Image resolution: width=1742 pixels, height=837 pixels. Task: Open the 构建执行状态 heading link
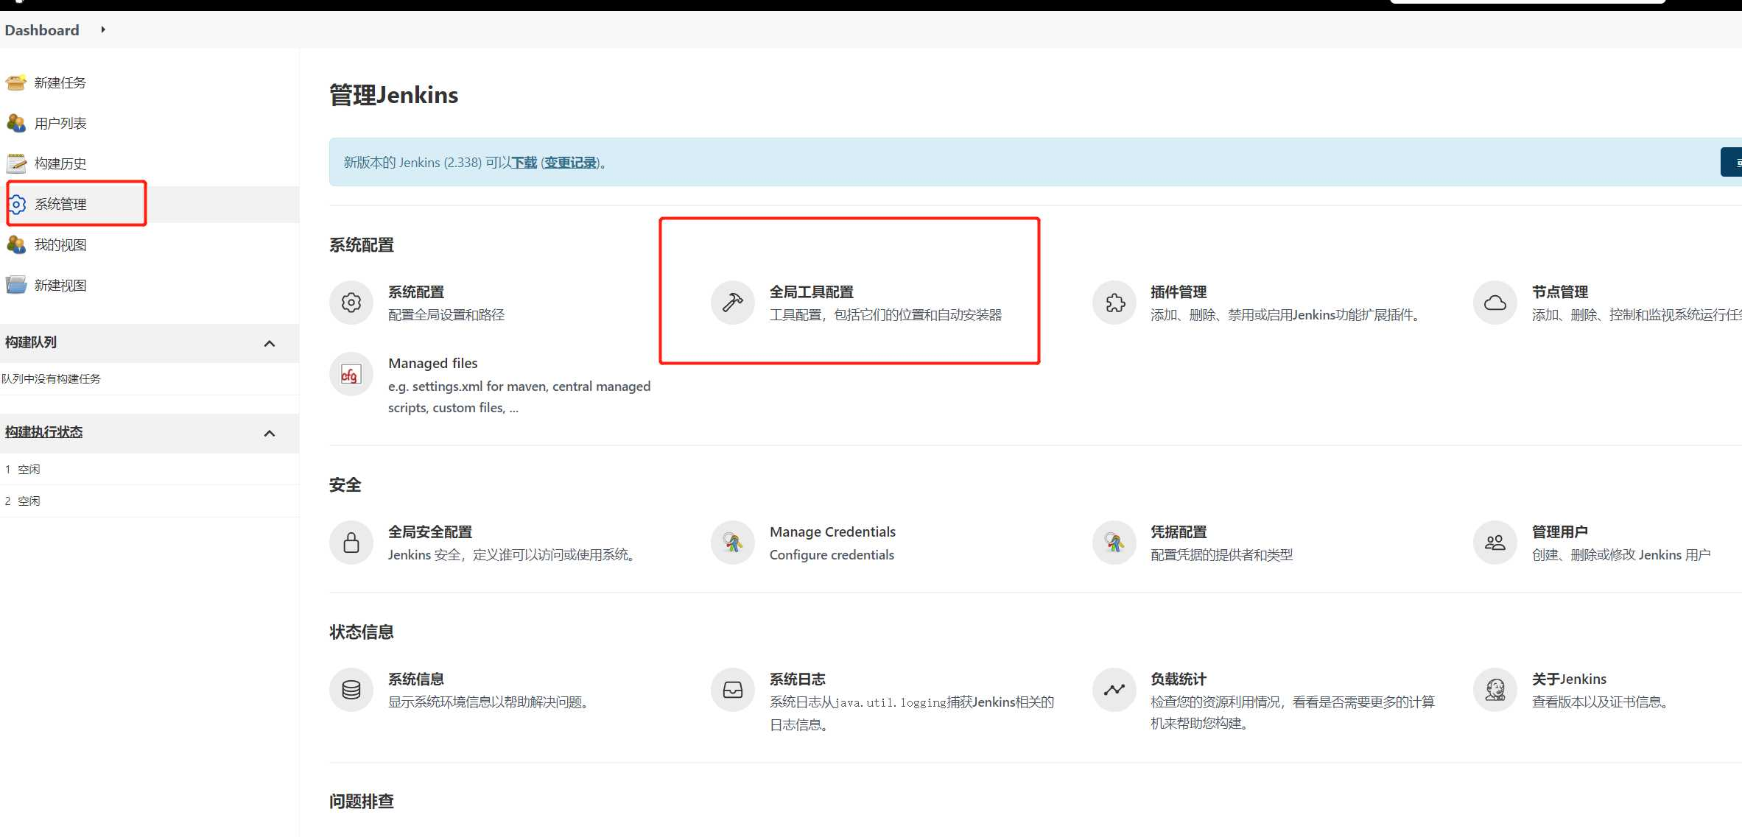pyautogui.click(x=43, y=432)
